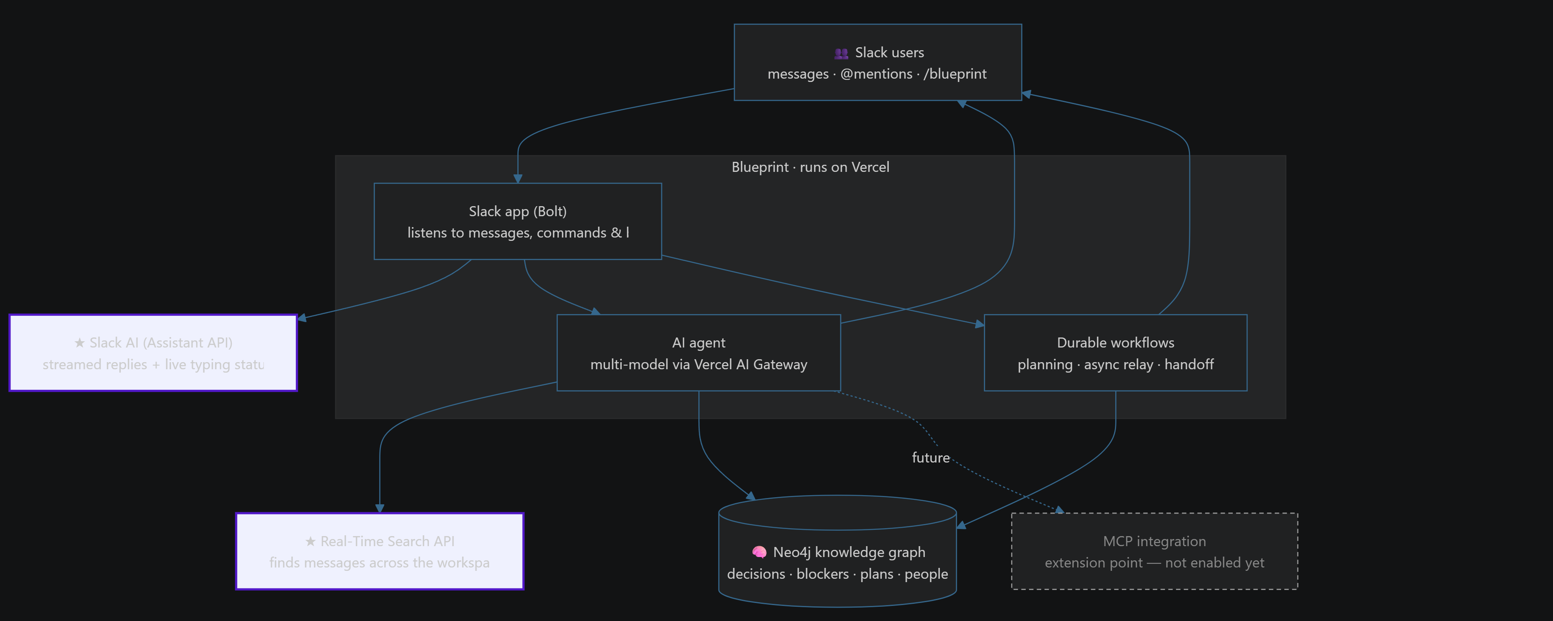Select the "Slack app (Bolt)" title
The image size is (1553, 621).
tap(518, 212)
